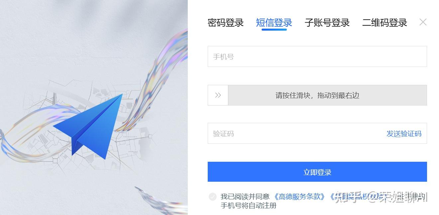Screen dimensions: 439x215
Task: Click the 请按住滑块 slider track
Action: tap(317, 95)
